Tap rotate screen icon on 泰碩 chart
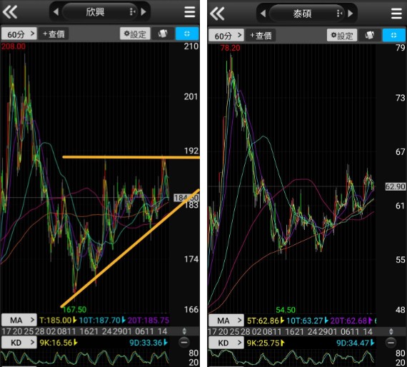Viewport: 407px width, 367px height. coord(369,35)
